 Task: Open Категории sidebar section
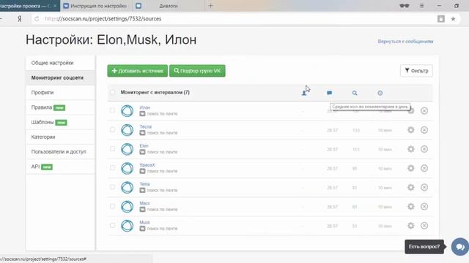tap(60, 137)
